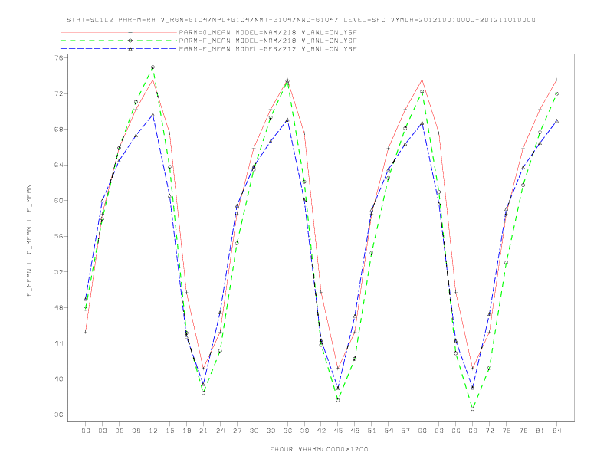Click the x-axis forecast hour label 15
Screen dimensions: 607x469
tap(169, 431)
